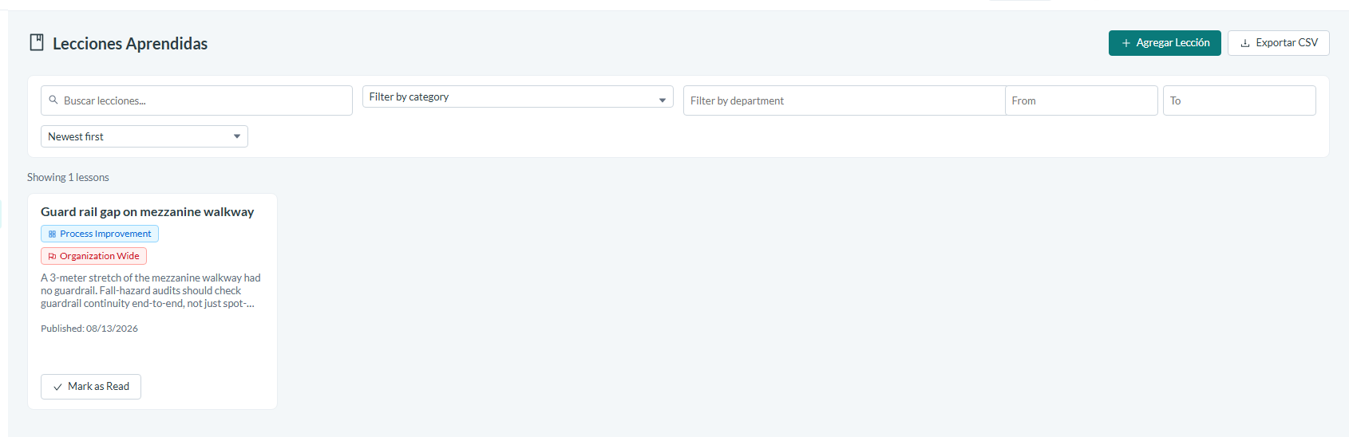Viewport: 1349px width, 437px height.
Task: Click the Newest first dropdown arrow
Action: pyautogui.click(x=237, y=136)
